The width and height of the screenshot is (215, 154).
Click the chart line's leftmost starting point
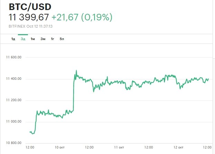pyautogui.click(x=30, y=132)
